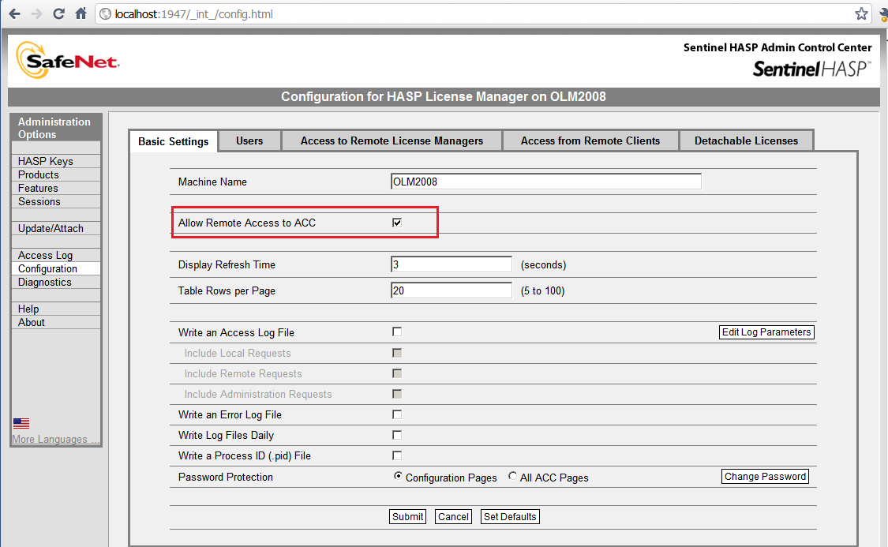Switch to the Users tab
Image resolution: width=888 pixels, height=547 pixels.
pos(249,140)
